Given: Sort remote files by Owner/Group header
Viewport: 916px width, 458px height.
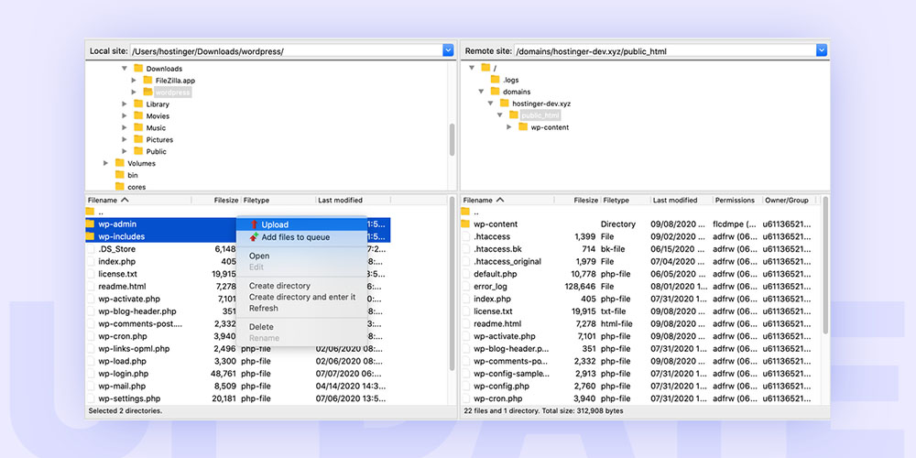Looking at the screenshot, I should [790, 200].
